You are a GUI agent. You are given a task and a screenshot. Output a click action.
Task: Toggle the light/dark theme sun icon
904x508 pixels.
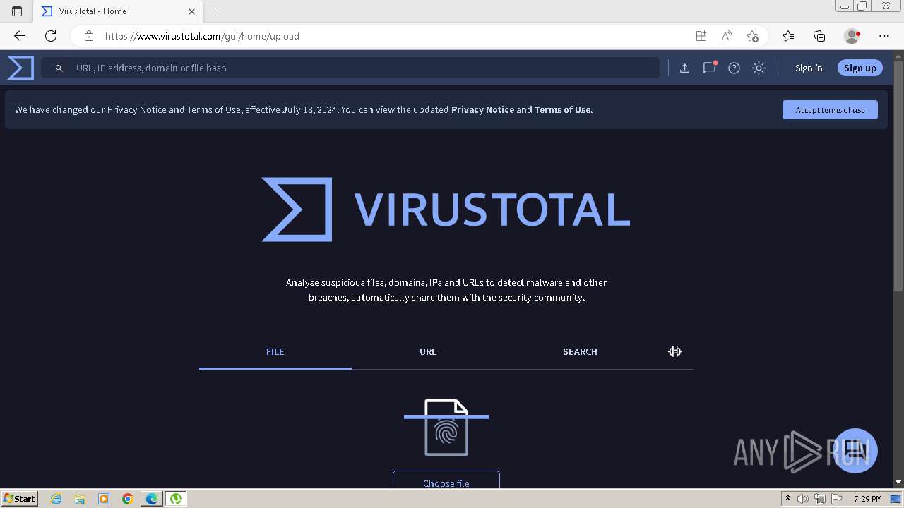tap(759, 68)
